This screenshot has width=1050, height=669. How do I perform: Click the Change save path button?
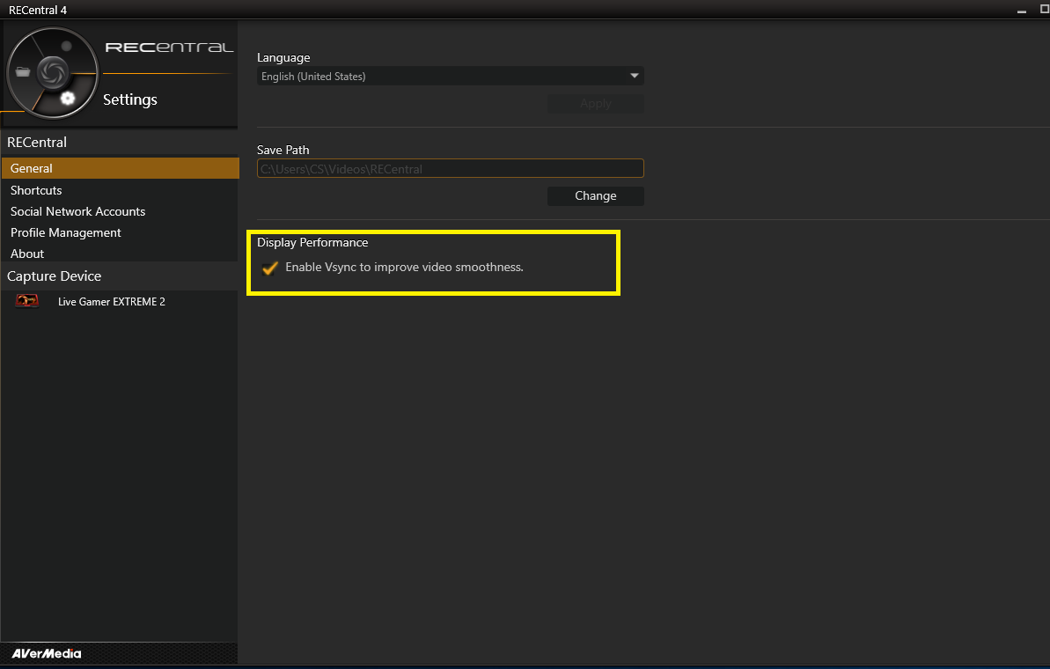(595, 195)
